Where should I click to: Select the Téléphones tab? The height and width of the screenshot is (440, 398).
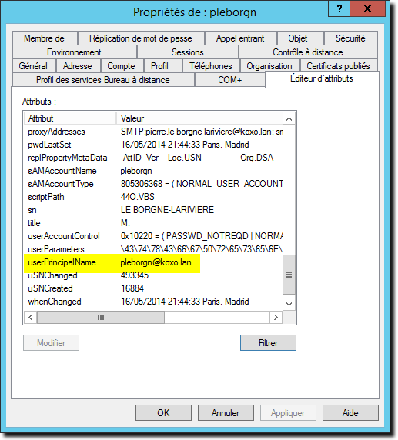[x=211, y=66]
